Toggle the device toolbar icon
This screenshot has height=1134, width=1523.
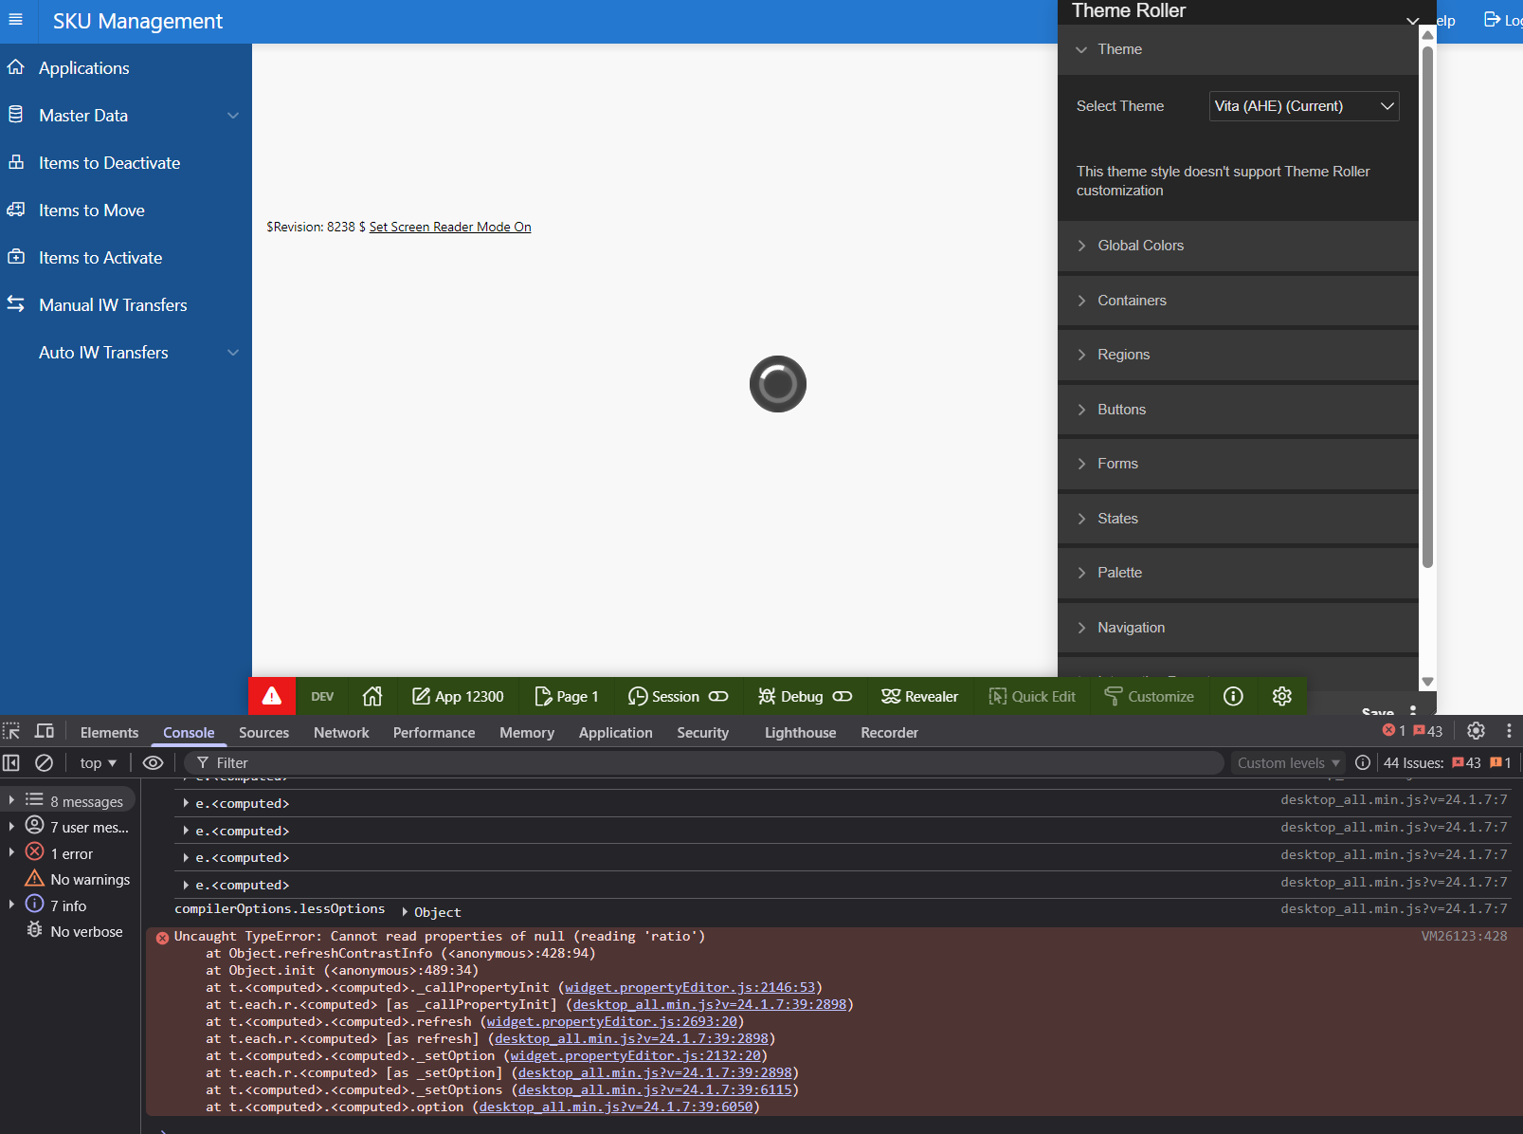pyautogui.click(x=45, y=731)
